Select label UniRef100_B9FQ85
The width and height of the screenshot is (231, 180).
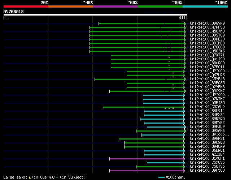coord(207,83)
